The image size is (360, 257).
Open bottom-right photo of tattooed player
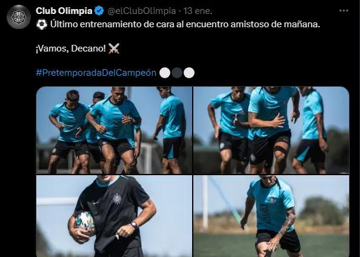272,216
